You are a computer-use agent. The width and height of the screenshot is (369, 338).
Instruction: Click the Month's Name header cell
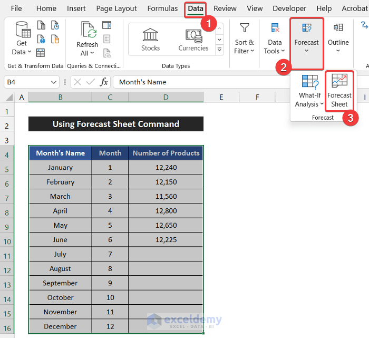click(60, 153)
